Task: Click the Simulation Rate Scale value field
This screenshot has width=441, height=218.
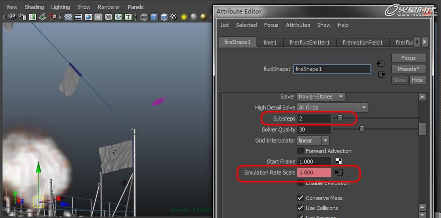Action: pos(314,172)
